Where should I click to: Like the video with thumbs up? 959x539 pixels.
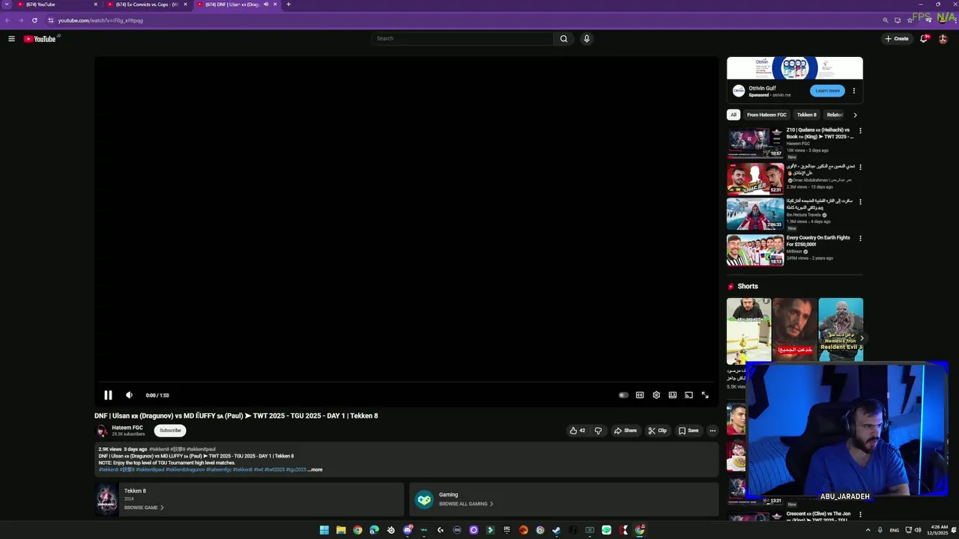tap(577, 430)
